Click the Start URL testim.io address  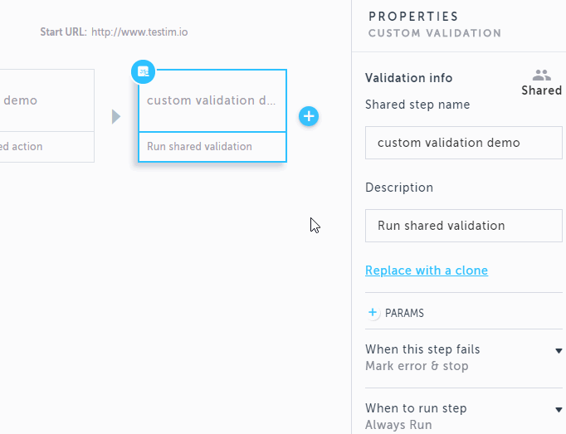139,32
